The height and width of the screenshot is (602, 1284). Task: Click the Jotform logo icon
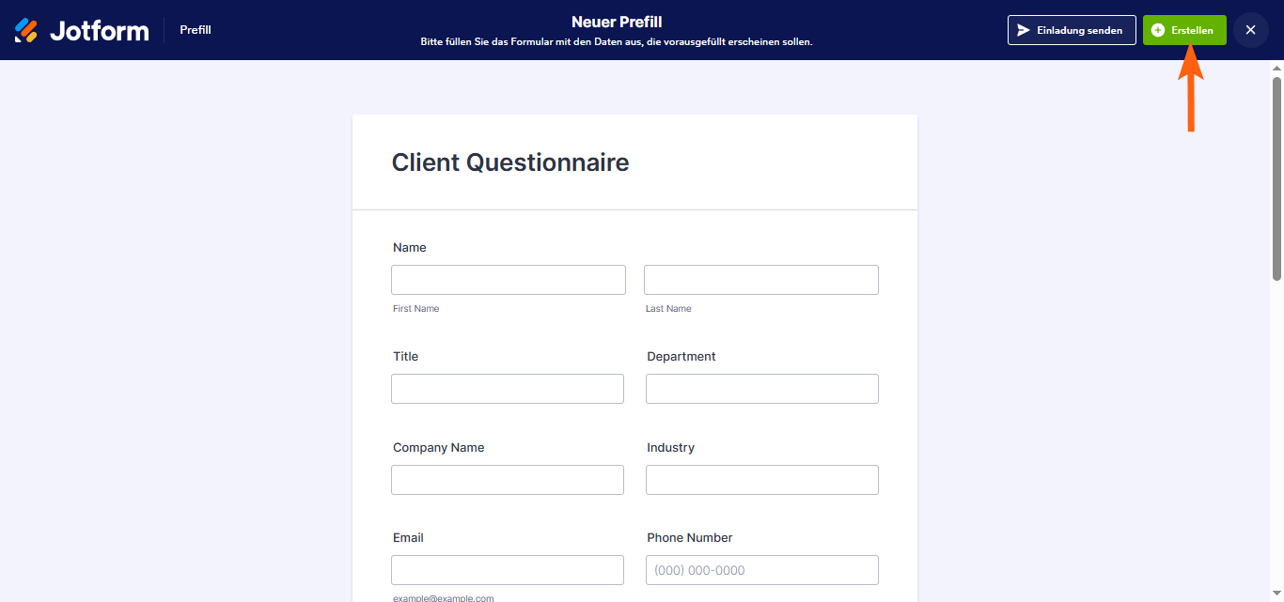pos(26,30)
